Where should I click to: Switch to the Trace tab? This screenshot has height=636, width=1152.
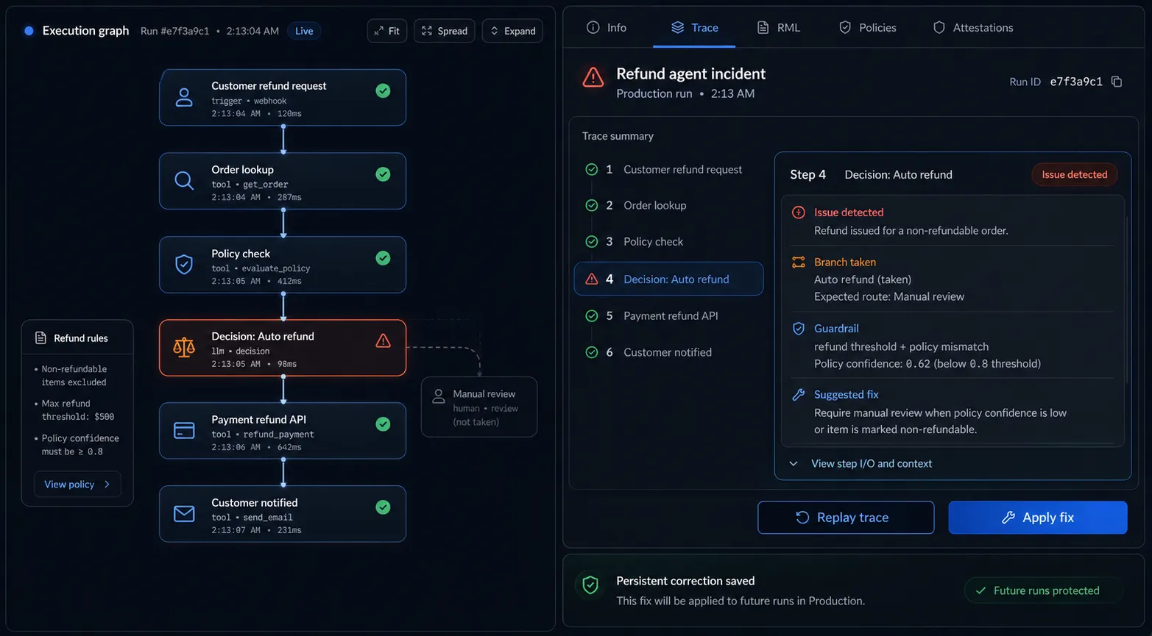point(694,27)
